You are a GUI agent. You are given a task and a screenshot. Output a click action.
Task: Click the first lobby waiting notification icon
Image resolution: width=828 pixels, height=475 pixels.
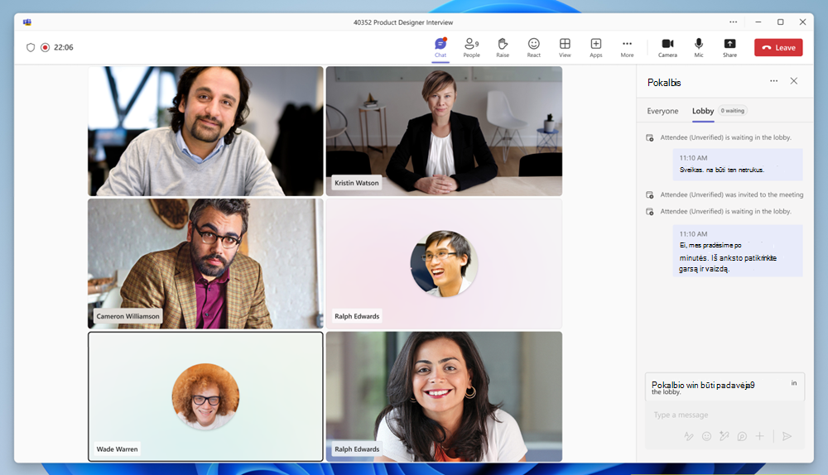pos(650,137)
